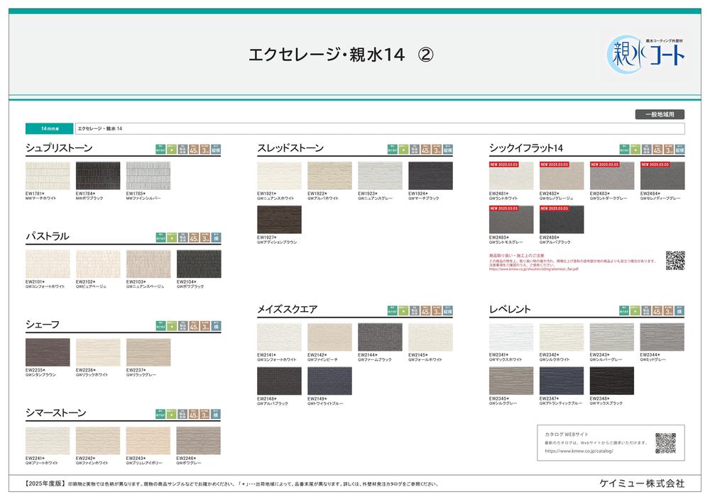Click the 45 badge beside メイズスクエア
The width and height of the screenshot is (710, 499).
[x=426, y=310]
